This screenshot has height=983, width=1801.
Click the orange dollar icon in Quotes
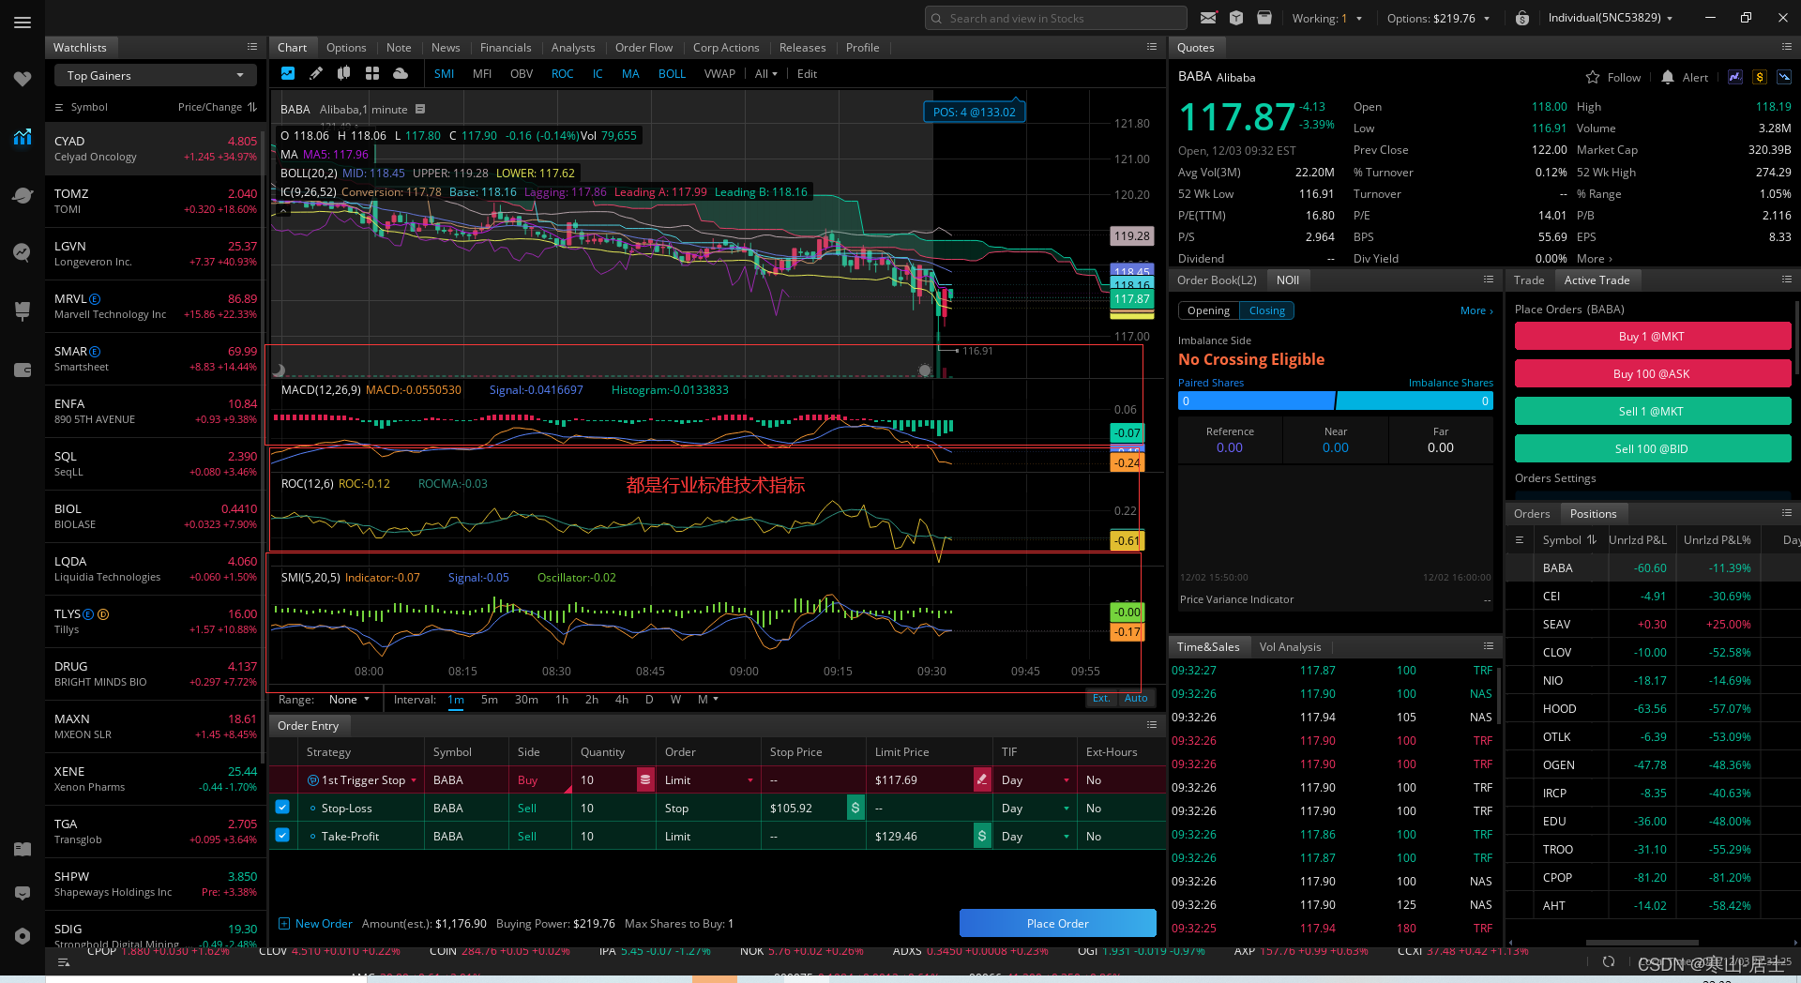(1760, 77)
